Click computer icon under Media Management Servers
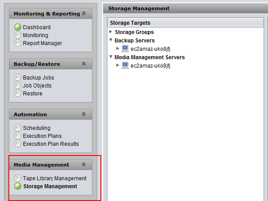The height and width of the screenshot is (201, 268). tap(125, 65)
